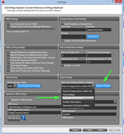Click the CRM Password field
This screenshot has height=134, width=124.
point(89,114)
